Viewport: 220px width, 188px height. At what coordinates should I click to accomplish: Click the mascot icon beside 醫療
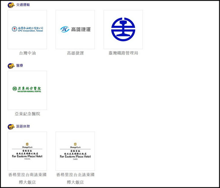pyautogui.click(x=11, y=66)
